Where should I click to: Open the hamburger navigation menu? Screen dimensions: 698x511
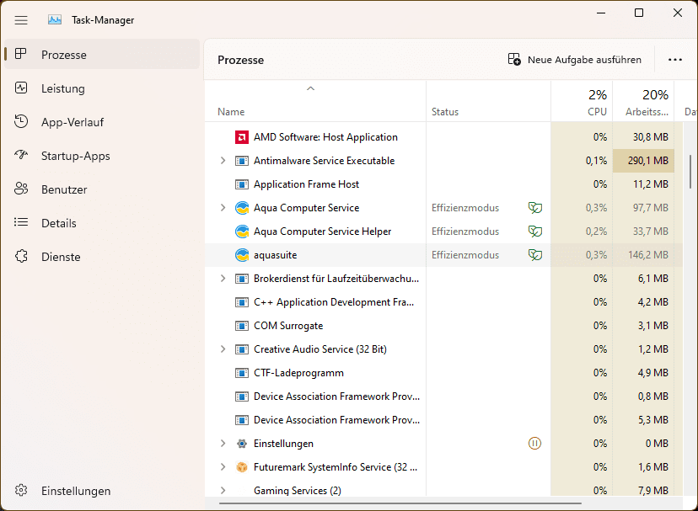pos(21,20)
